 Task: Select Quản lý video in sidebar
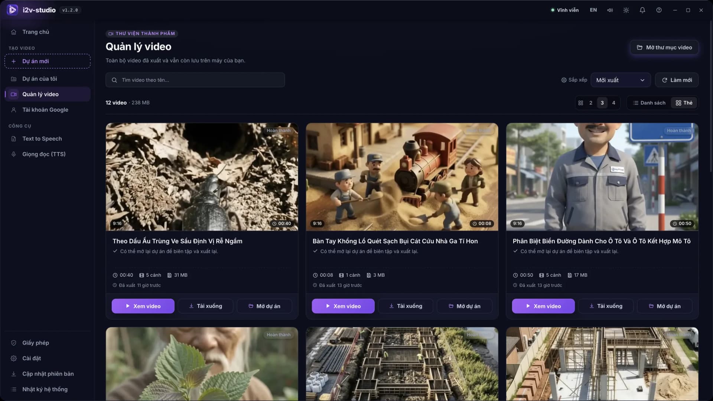tap(48, 94)
